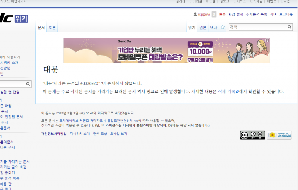The width and height of the screenshot is (298, 190).
Task: Open sidebar 쇄용 판 printable version
Action: coord(6,184)
